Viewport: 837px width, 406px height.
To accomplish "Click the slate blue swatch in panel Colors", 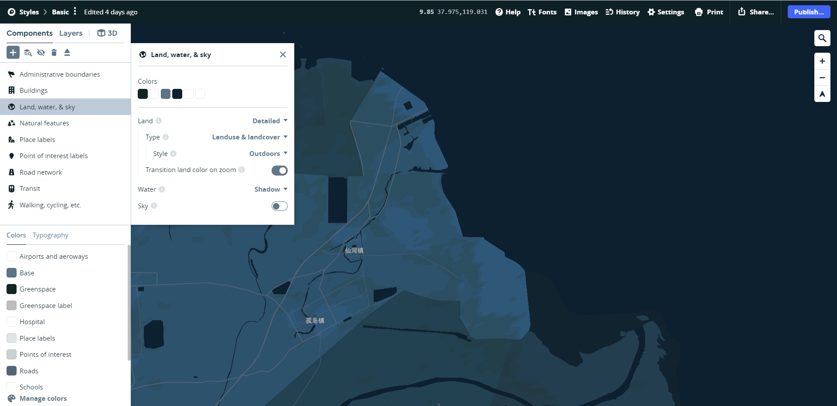I will coord(166,94).
